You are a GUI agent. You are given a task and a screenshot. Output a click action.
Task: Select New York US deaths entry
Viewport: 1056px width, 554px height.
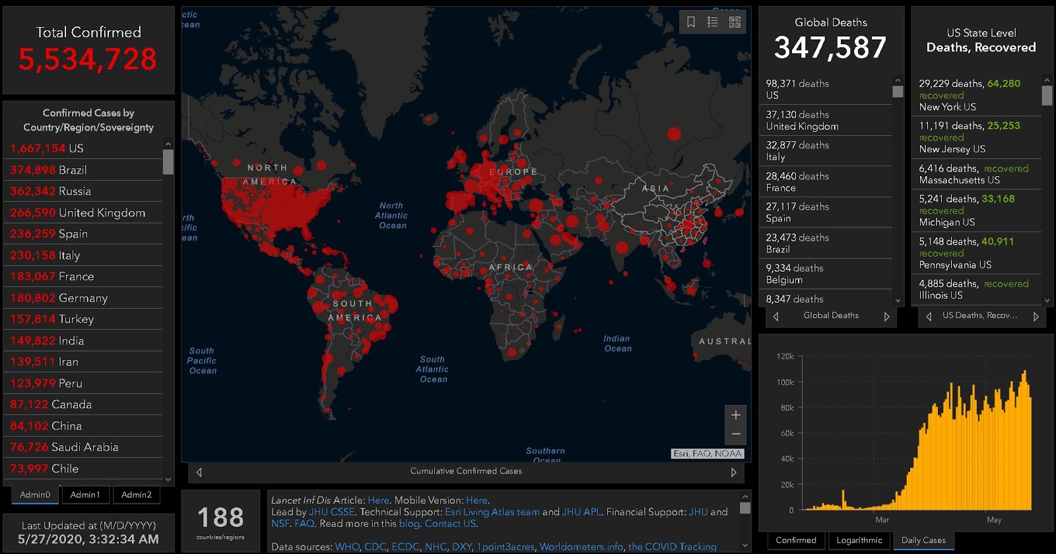click(976, 95)
